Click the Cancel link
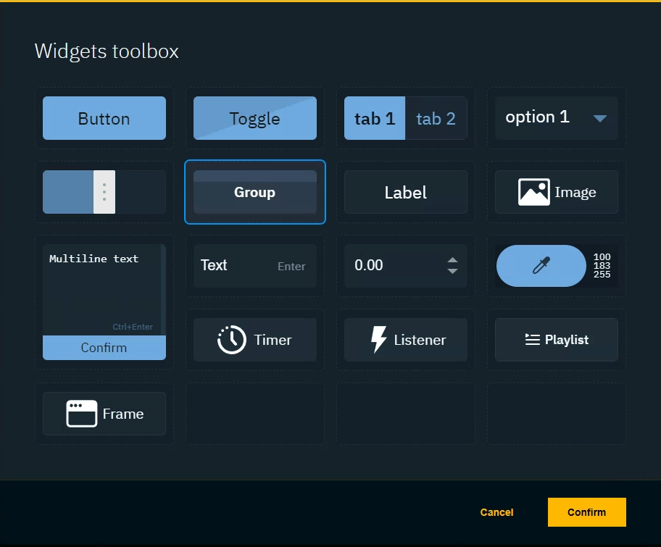 pos(496,512)
